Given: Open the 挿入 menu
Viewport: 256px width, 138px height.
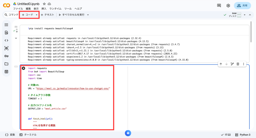Looking at the screenshot, I should (44, 9).
